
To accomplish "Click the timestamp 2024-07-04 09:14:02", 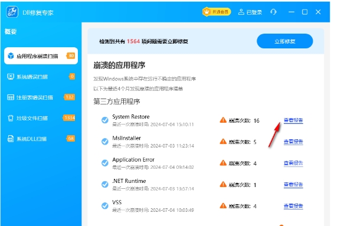I will [x=172, y=167].
